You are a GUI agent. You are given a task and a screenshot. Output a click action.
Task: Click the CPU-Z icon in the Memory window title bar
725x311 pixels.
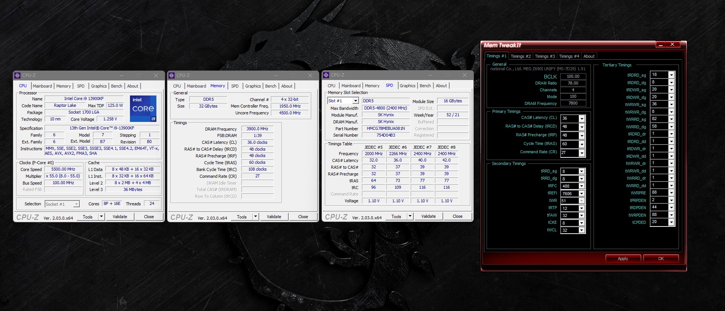172,75
